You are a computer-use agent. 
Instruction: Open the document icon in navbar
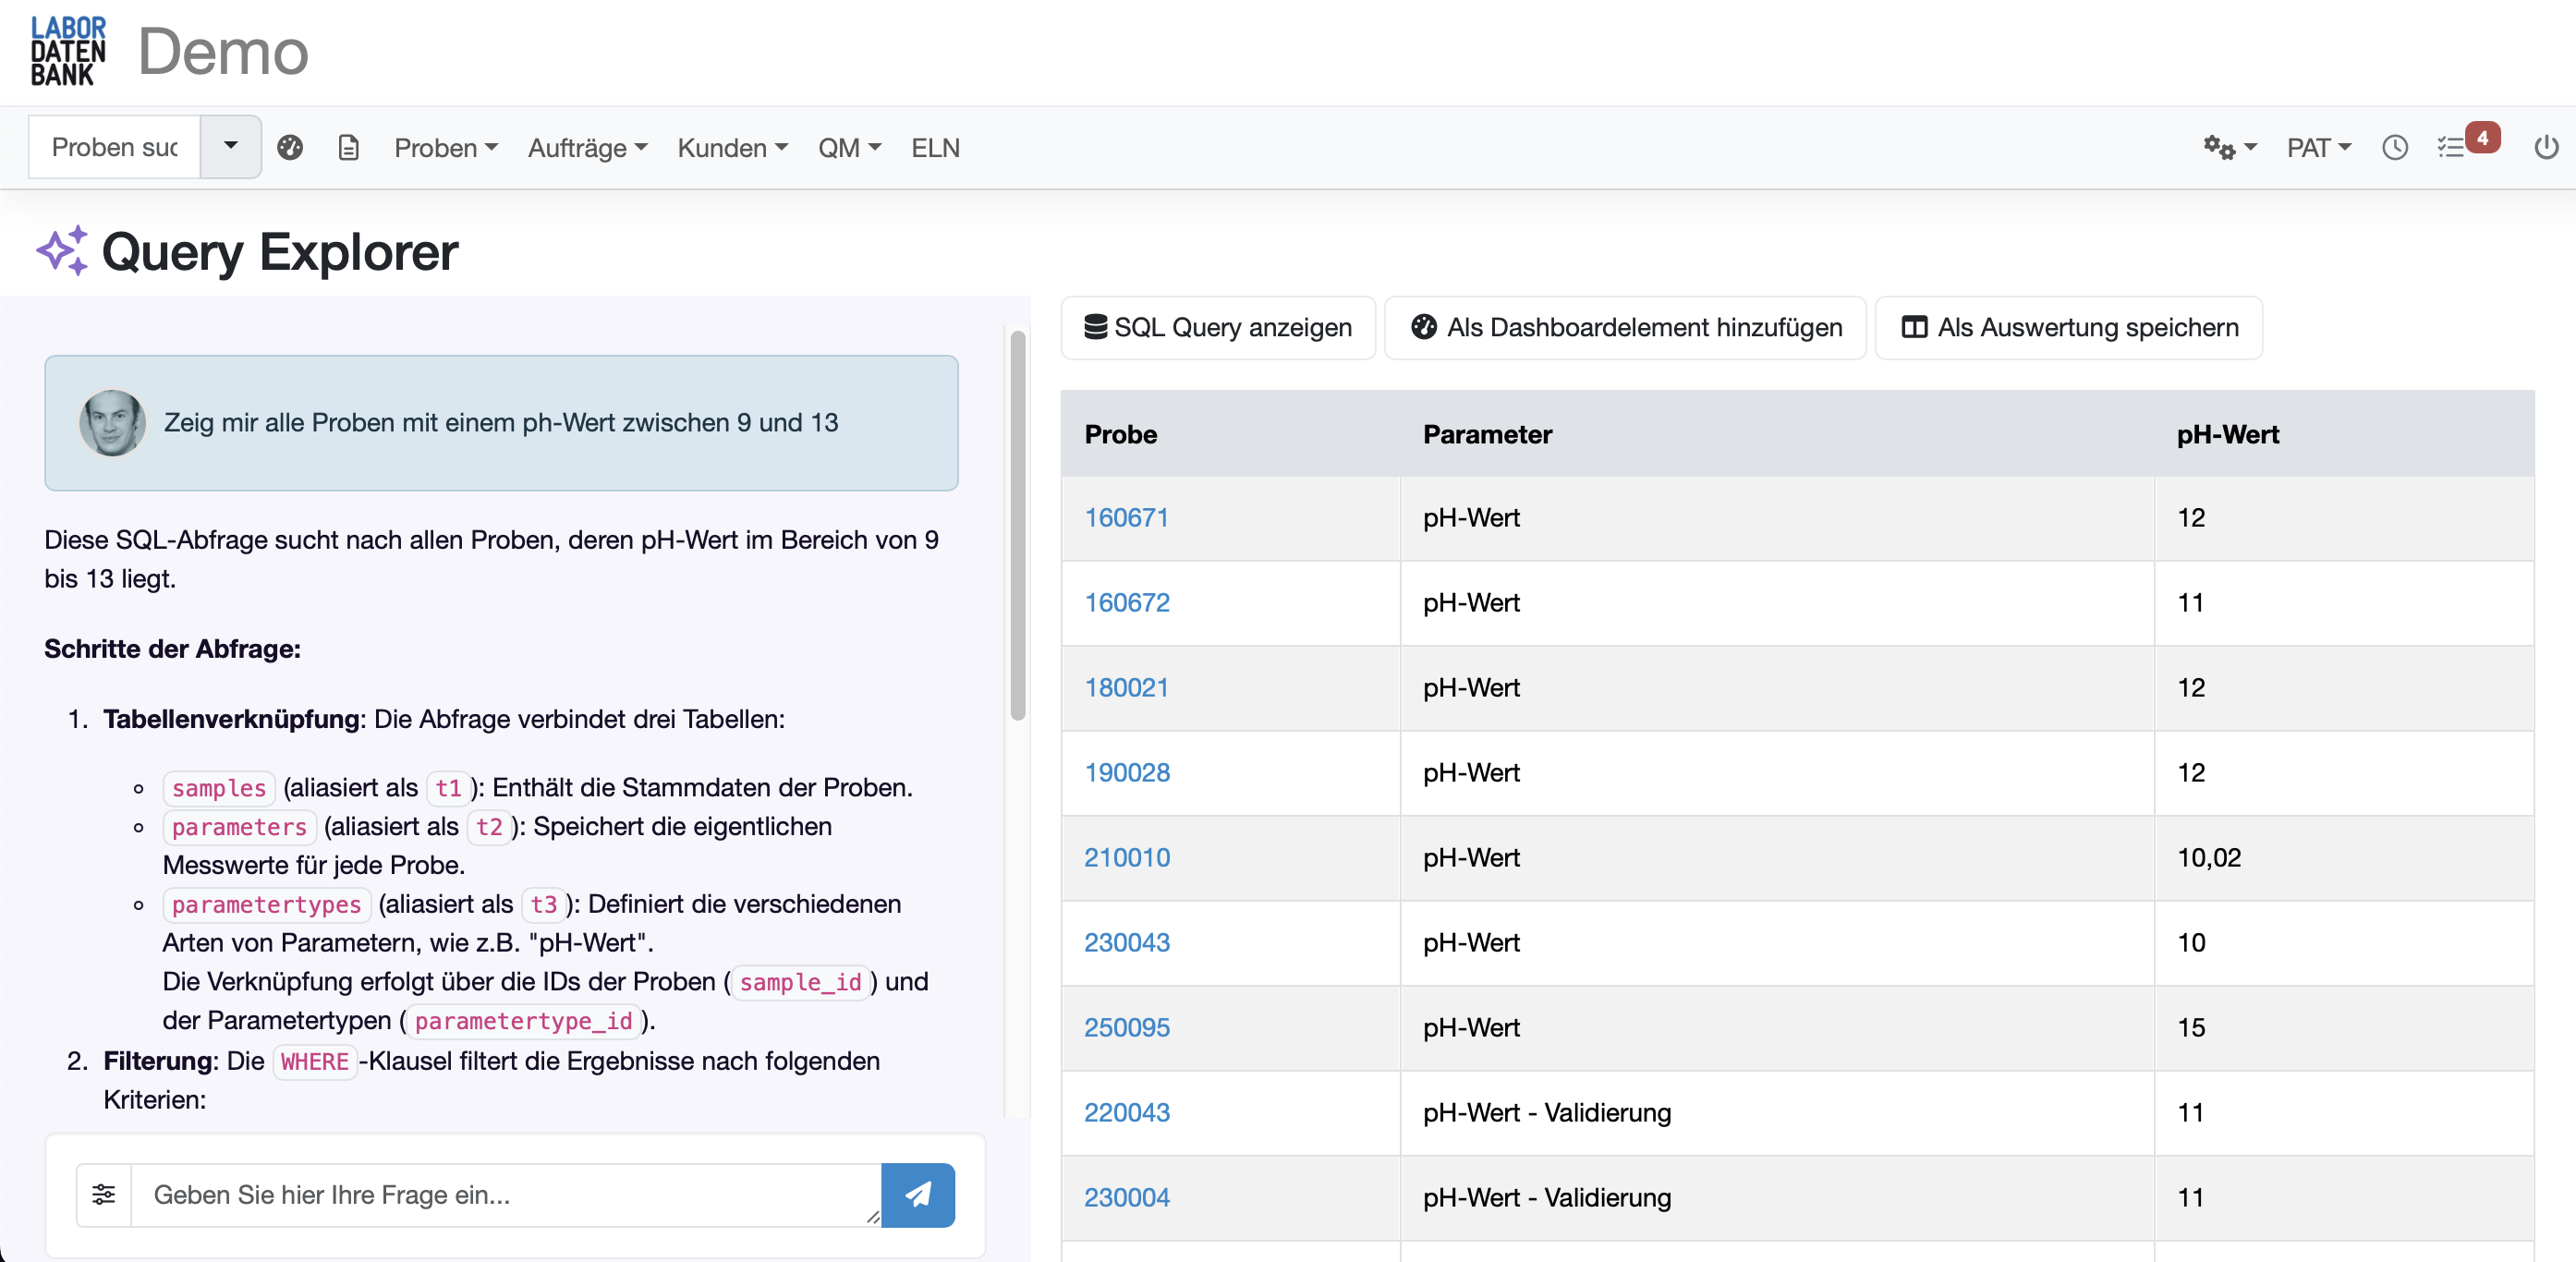(x=348, y=148)
